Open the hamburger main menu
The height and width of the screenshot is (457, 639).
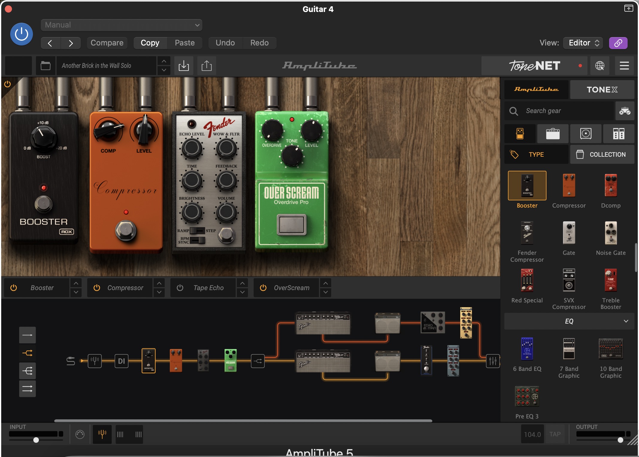coord(624,65)
